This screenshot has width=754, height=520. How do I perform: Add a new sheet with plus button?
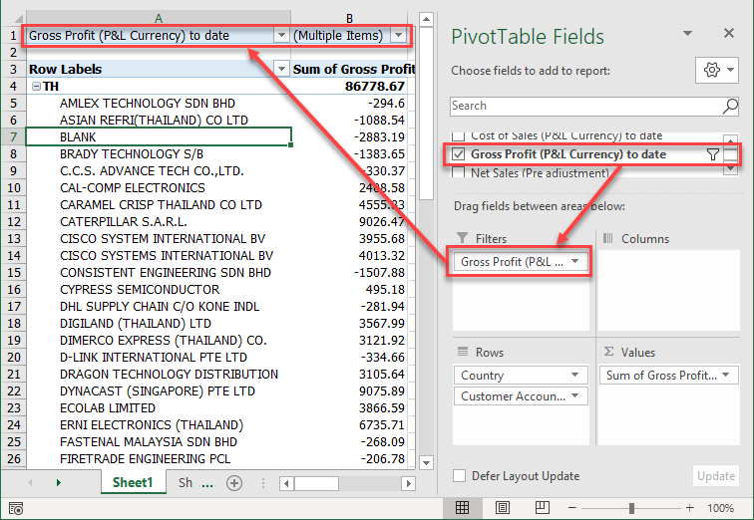click(x=234, y=483)
